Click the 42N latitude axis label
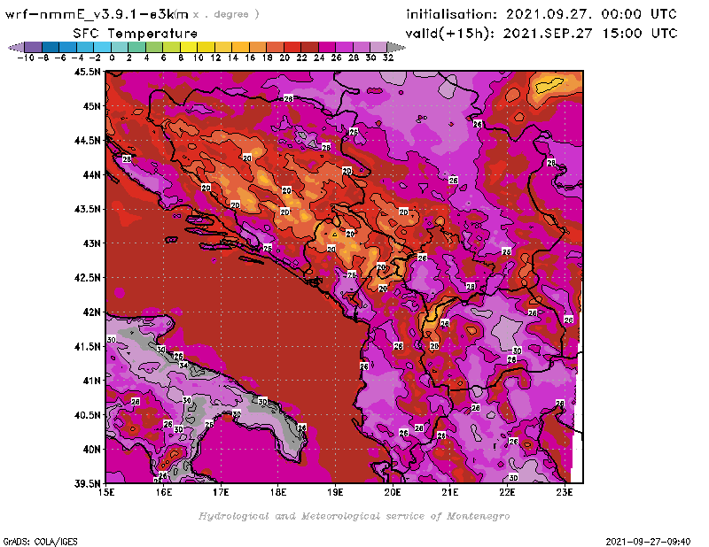Viewport: 709px width, 547px height. [91, 312]
